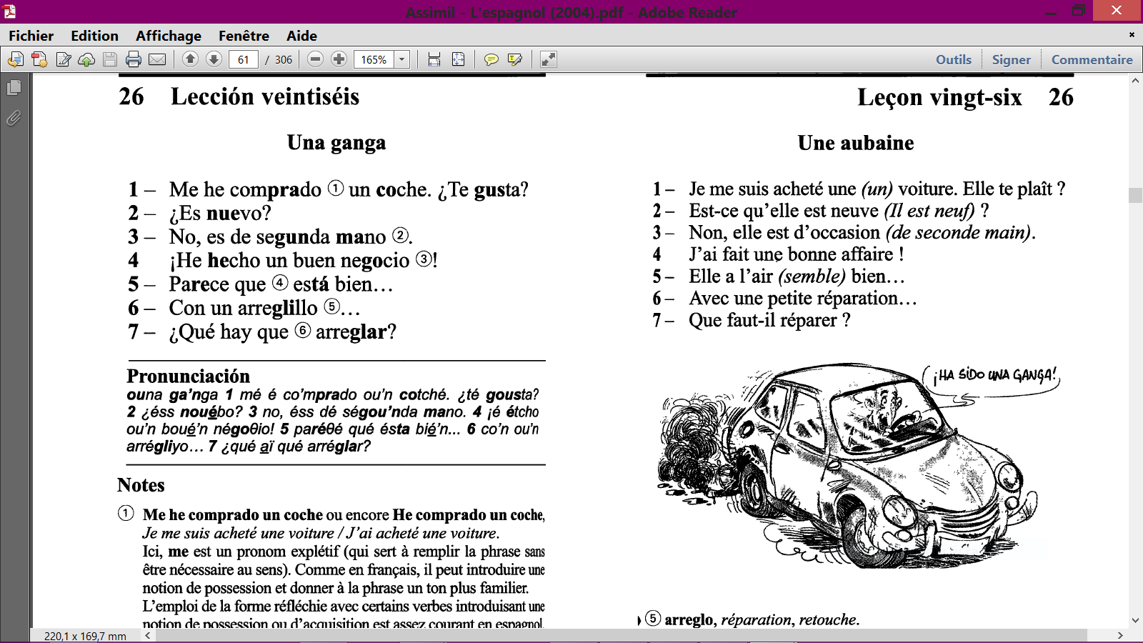1143x643 pixels.
Task: Click the fit full page icon
Action: pyautogui.click(x=459, y=59)
